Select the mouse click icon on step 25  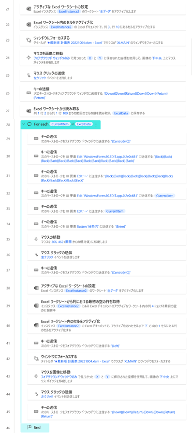pos(29,75)
